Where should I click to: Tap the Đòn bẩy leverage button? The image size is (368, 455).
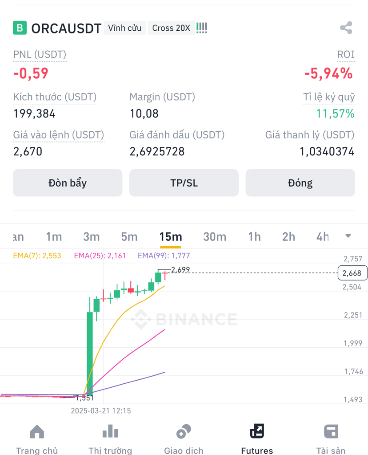point(68,183)
